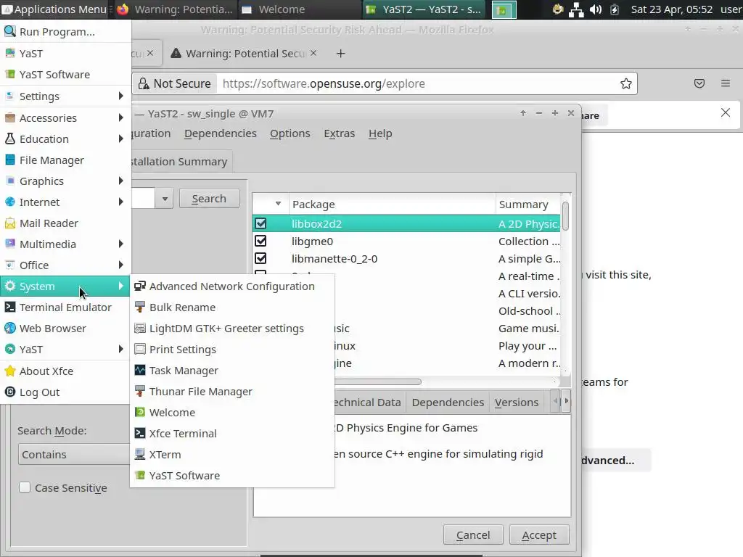Screen dimensions: 743x557
Task: Click the Internet globe icon
Action: (10, 202)
